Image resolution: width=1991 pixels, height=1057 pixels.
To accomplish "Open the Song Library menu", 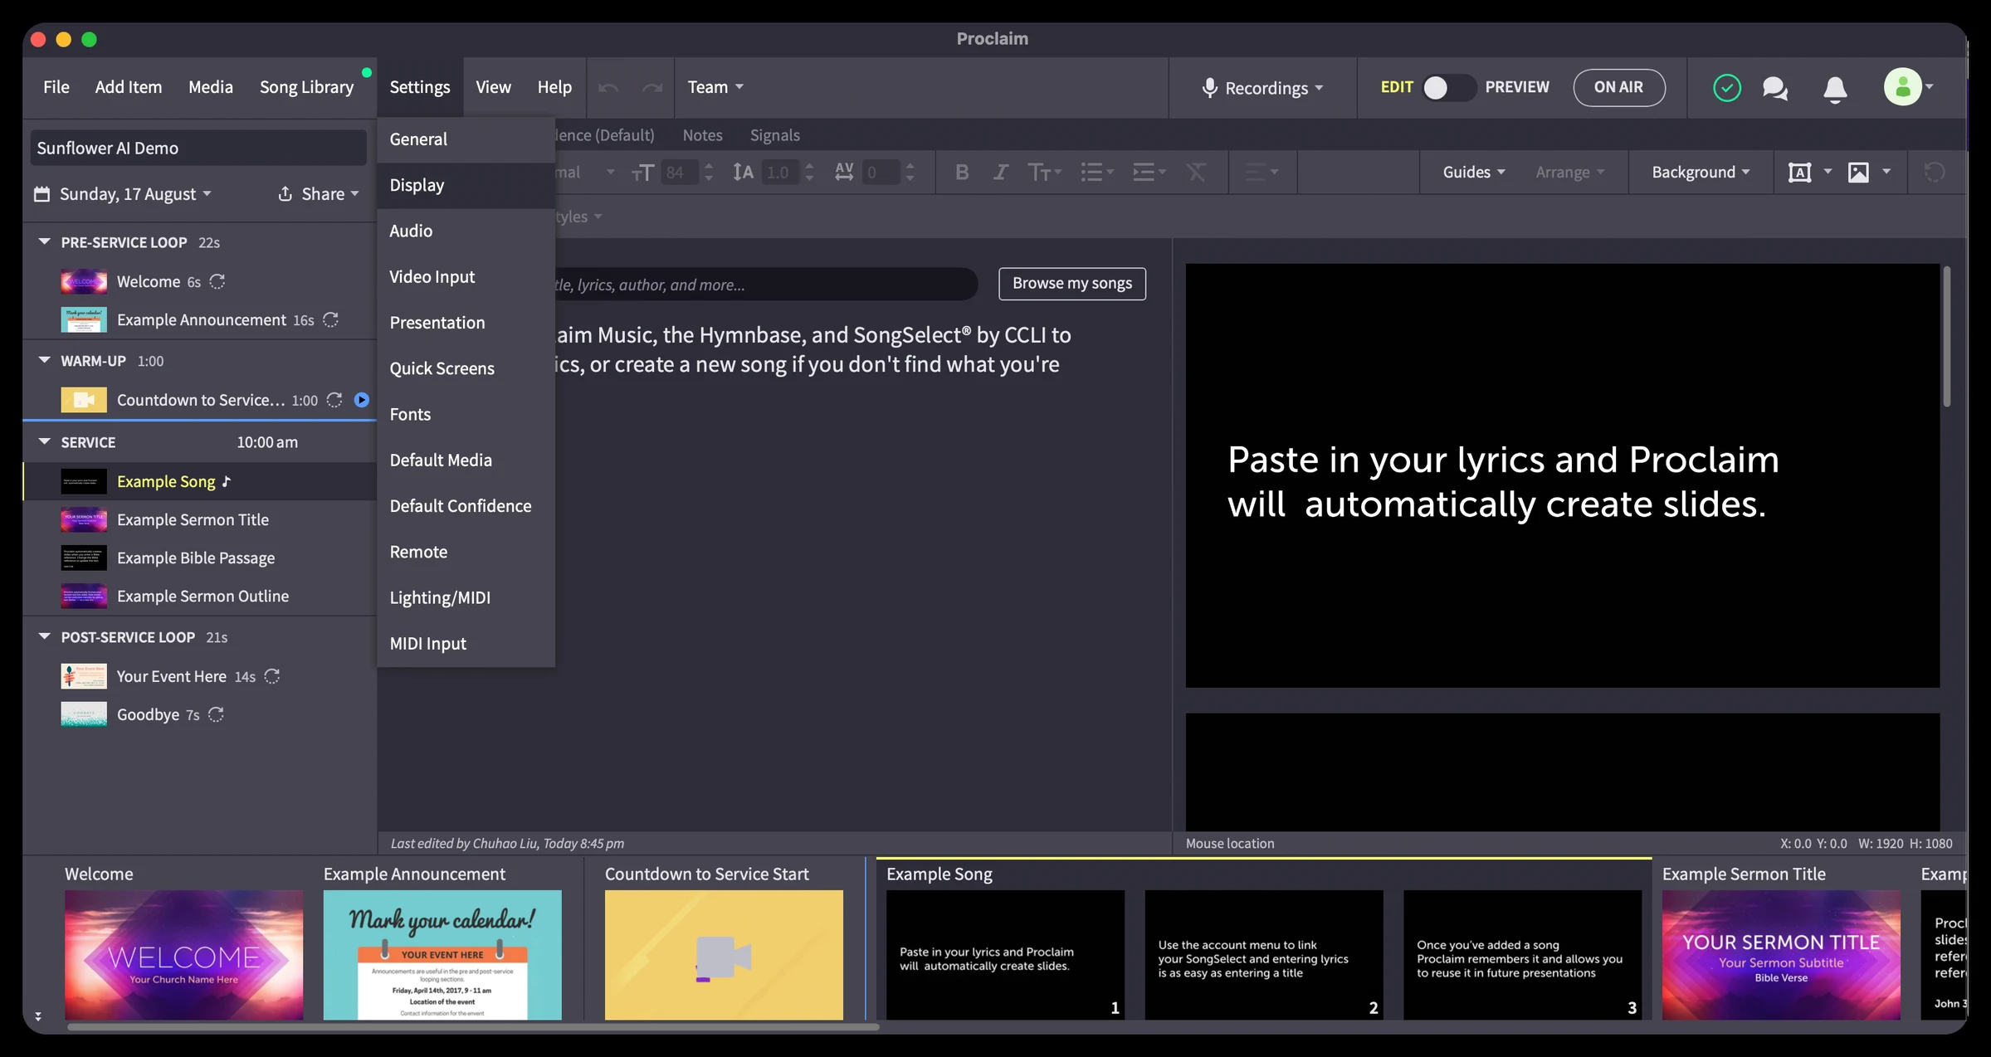I will 306,87.
